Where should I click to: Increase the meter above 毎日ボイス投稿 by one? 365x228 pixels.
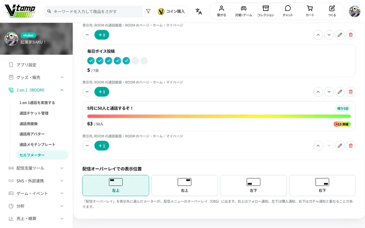coord(102,35)
